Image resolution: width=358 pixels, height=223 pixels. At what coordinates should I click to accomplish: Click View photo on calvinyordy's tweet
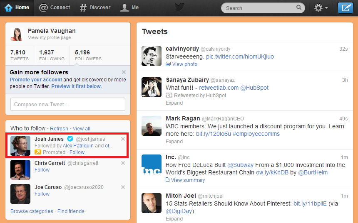(x=181, y=64)
